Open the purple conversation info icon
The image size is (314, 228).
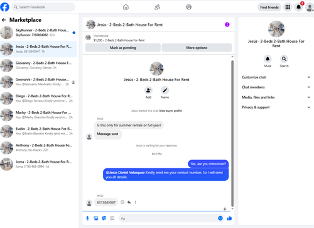click(227, 24)
